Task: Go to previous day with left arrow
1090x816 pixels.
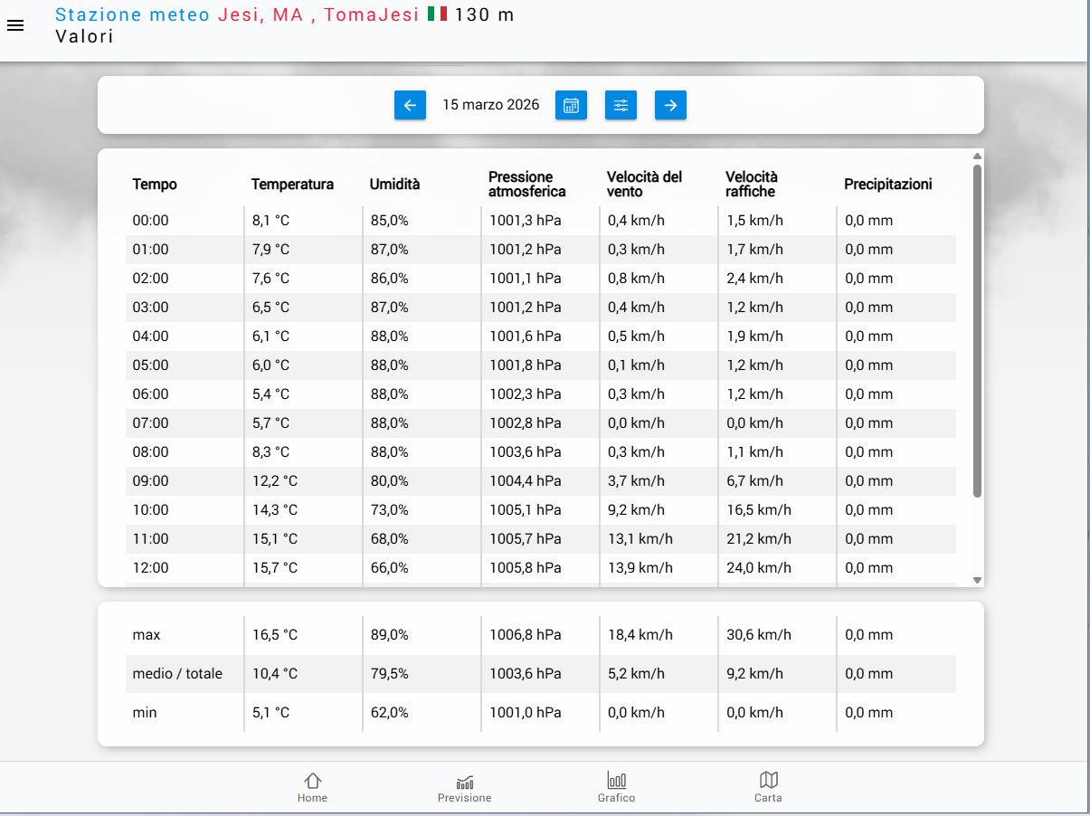Action: (x=410, y=105)
